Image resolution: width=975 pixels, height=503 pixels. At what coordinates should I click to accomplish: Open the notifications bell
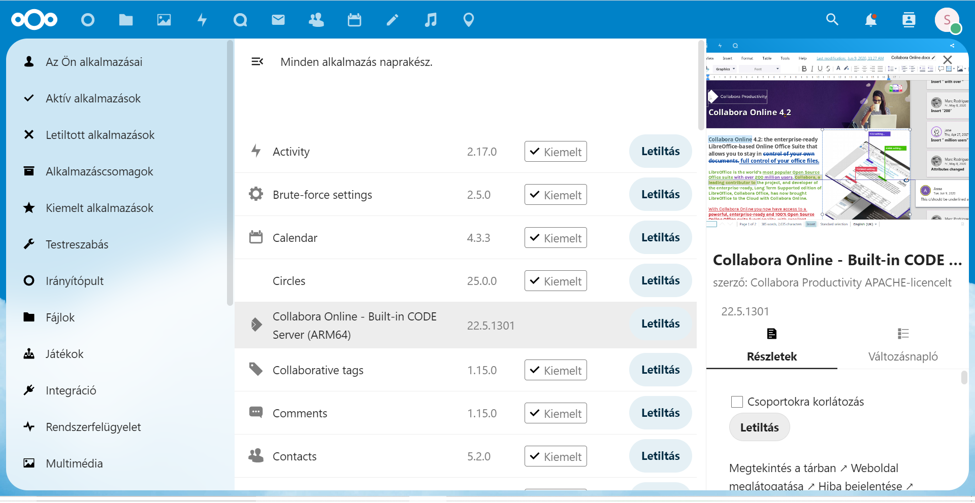click(870, 20)
